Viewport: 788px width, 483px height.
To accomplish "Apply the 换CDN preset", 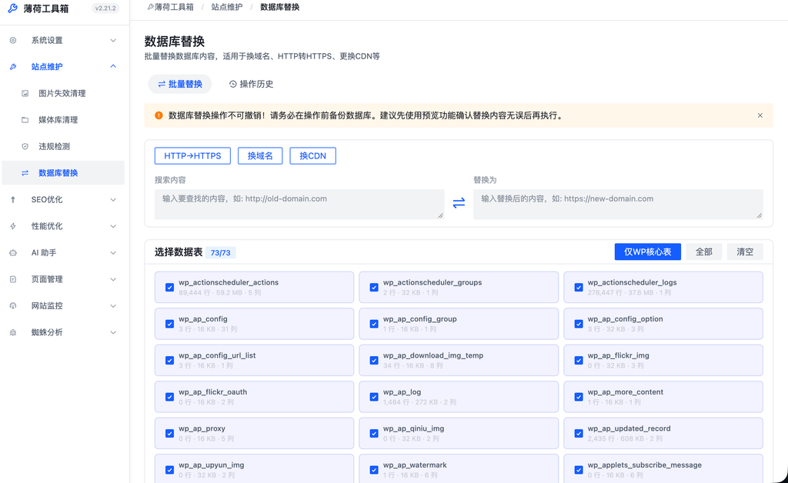I will [x=312, y=156].
